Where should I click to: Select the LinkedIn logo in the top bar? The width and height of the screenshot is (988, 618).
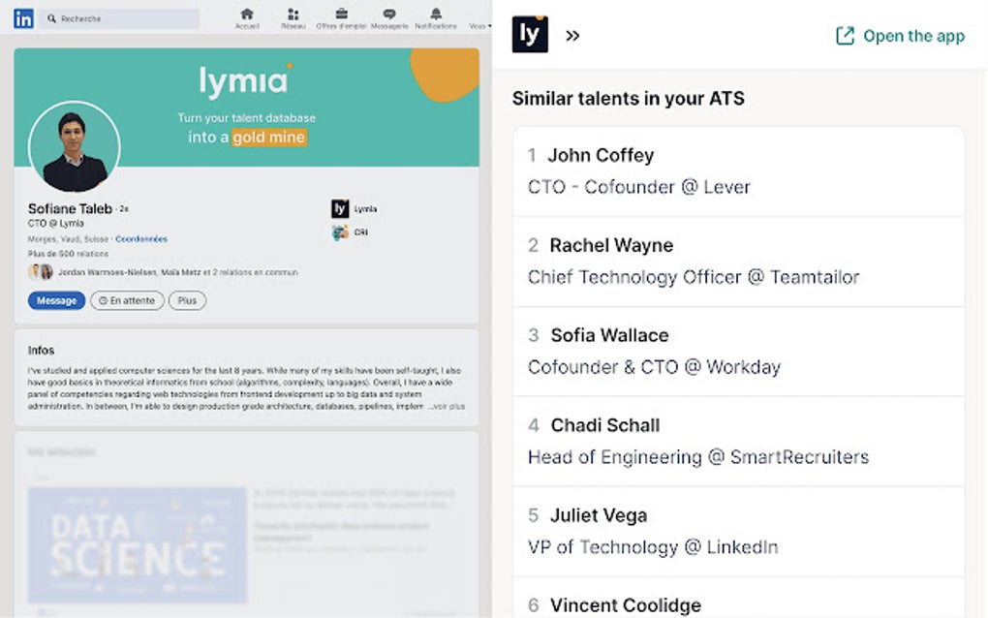click(23, 17)
